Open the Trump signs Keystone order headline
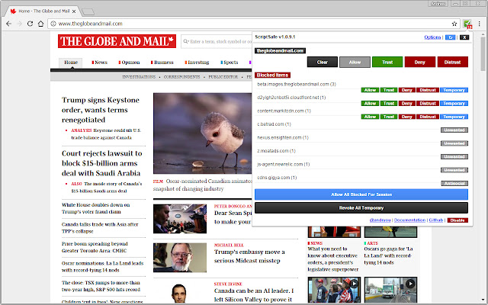 [101, 110]
